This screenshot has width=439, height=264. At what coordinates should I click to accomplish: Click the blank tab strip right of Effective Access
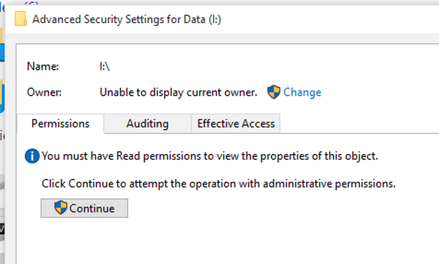pyautogui.click(x=360, y=124)
